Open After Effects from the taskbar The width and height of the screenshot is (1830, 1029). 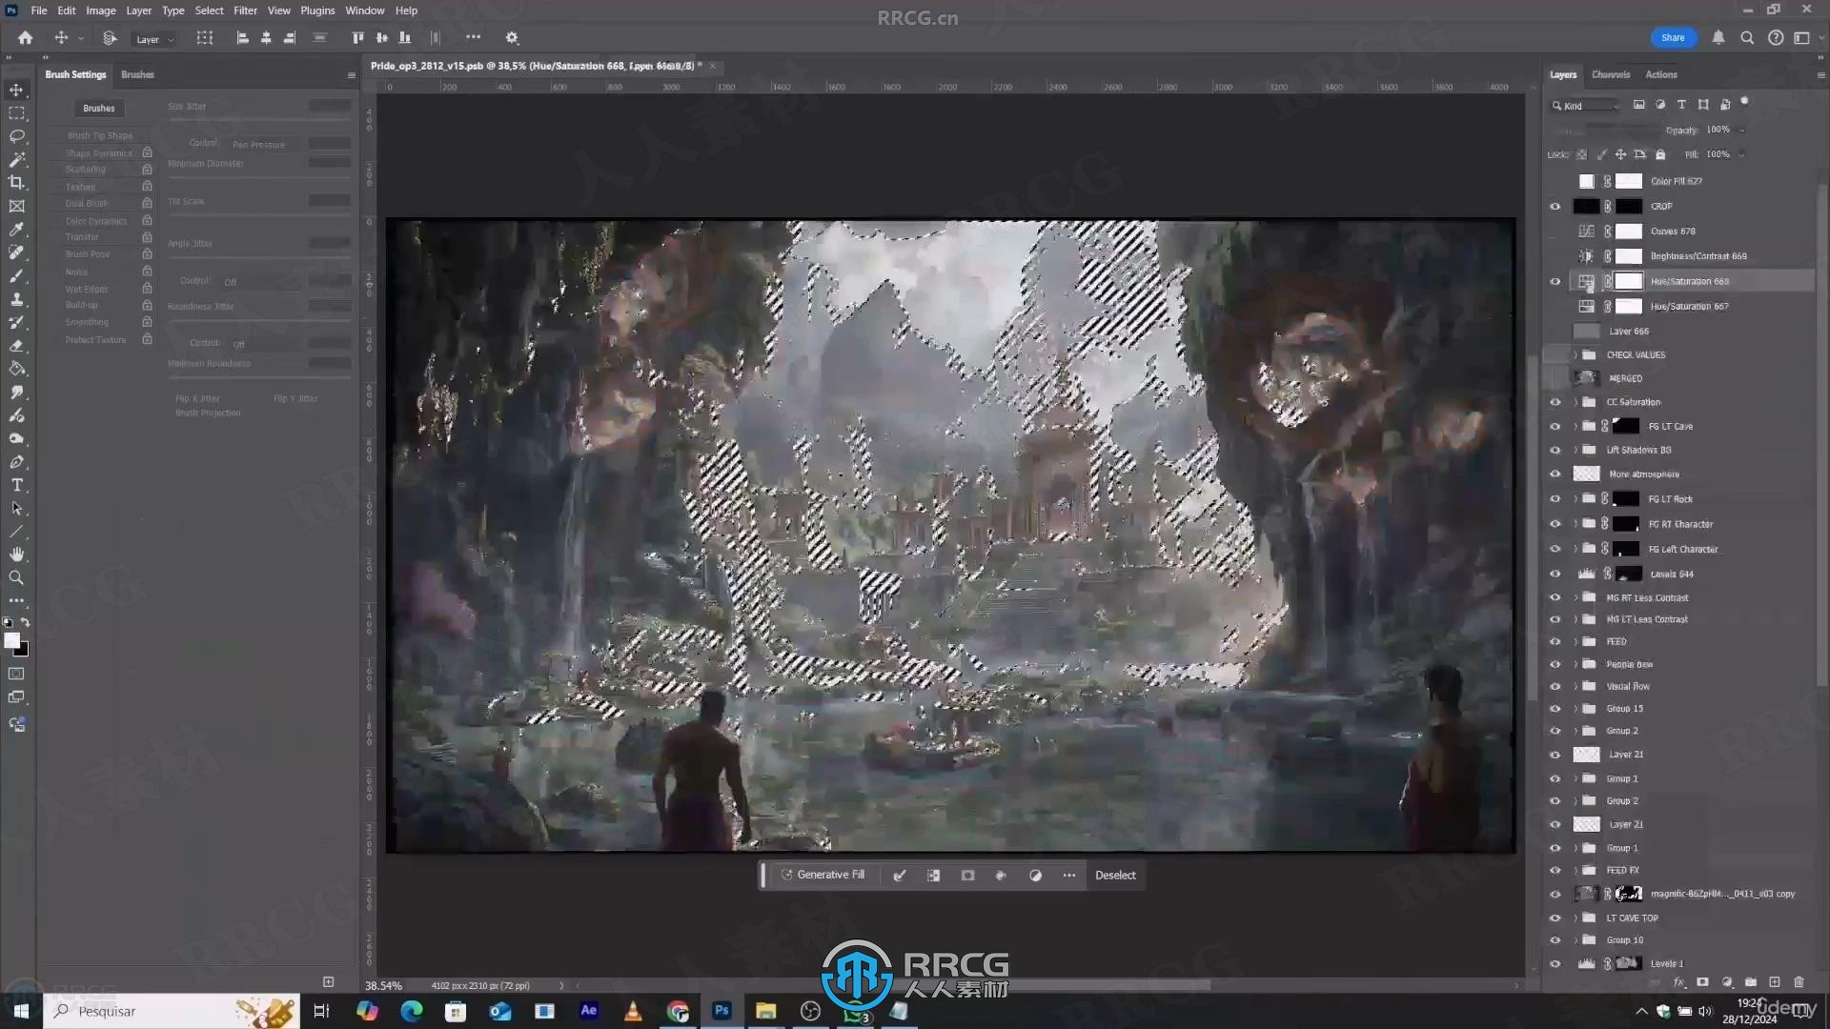coord(589,1011)
